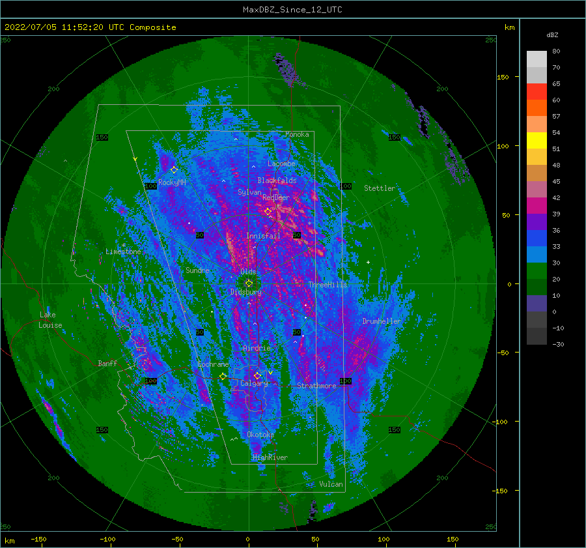This screenshot has height=548, width=586.
Task: Click the Okotoks city label
Action: pos(260,434)
